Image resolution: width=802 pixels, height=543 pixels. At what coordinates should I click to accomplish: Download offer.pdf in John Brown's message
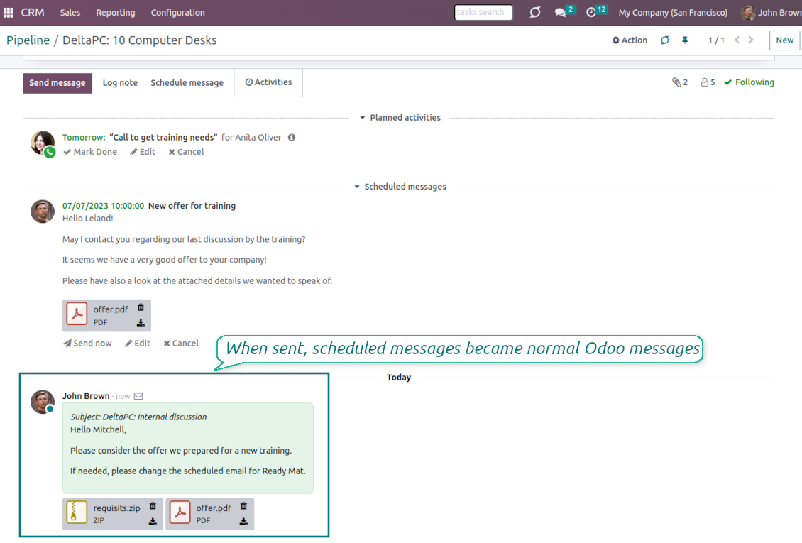pos(243,522)
